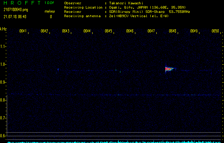Click the 0646 time marker

pyautogui.click(x=130, y=31)
